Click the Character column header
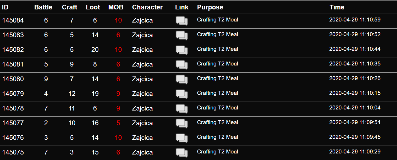397x160 pixels. click(147, 7)
